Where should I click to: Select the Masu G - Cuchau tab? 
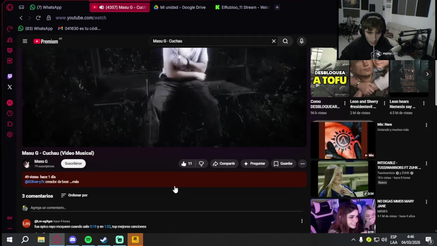[119, 7]
